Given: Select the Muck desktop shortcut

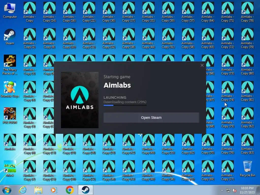Looking at the screenshot, I should point(10,169).
